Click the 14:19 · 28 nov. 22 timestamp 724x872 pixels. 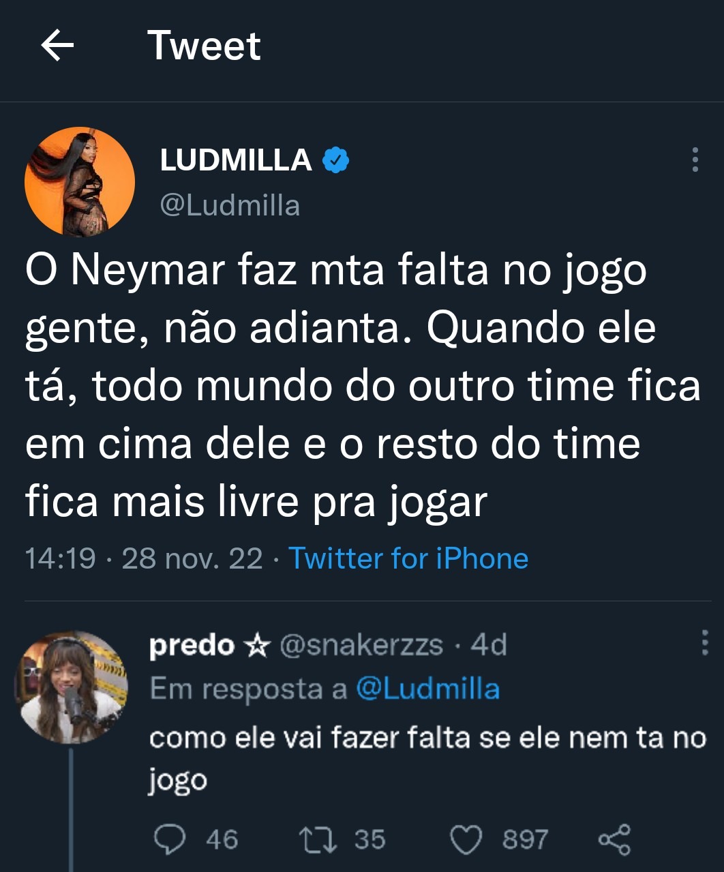tap(144, 558)
